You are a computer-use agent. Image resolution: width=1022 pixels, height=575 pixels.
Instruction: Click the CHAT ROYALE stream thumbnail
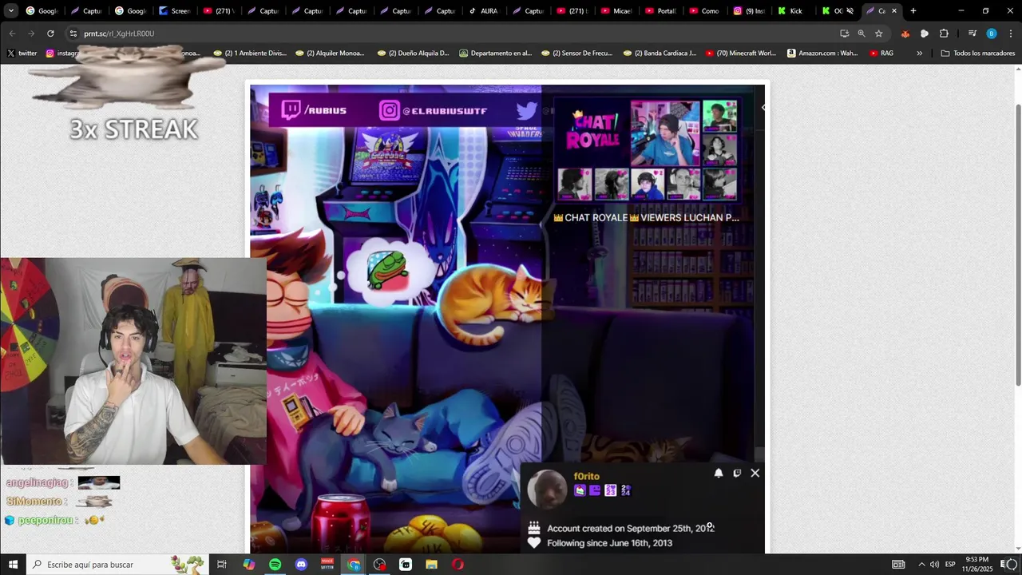pyautogui.click(x=647, y=150)
